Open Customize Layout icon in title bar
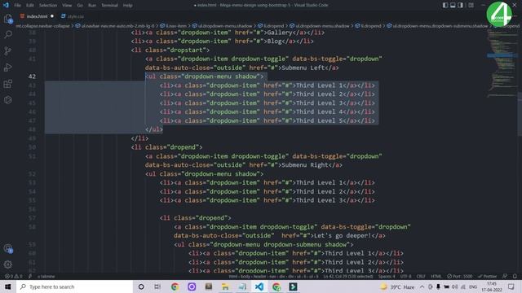 coord(471,5)
